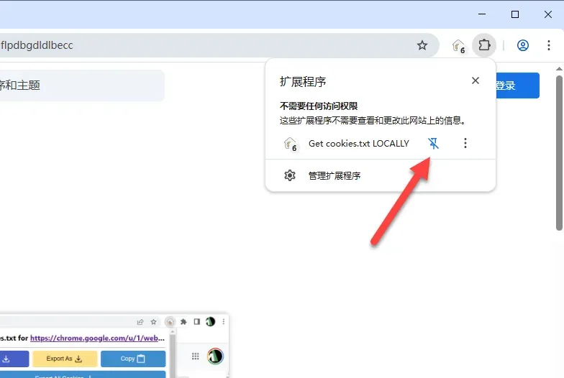Open the Extensions puzzle-piece menu

[484, 45]
